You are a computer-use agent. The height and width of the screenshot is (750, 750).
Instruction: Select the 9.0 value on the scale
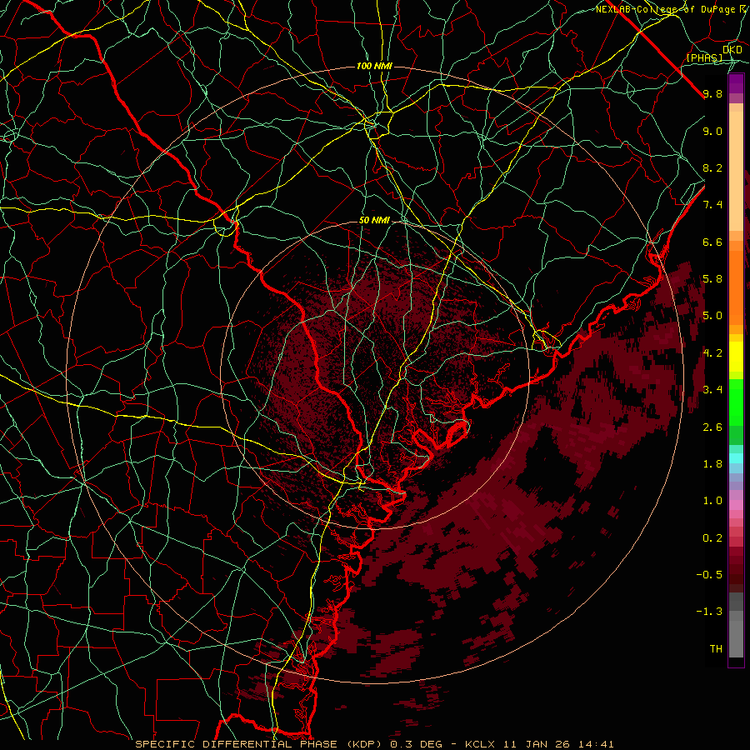pyautogui.click(x=712, y=132)
